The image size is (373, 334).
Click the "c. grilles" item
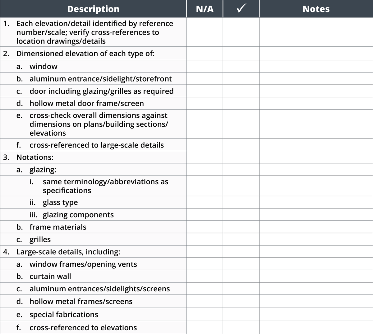(34, 239)
